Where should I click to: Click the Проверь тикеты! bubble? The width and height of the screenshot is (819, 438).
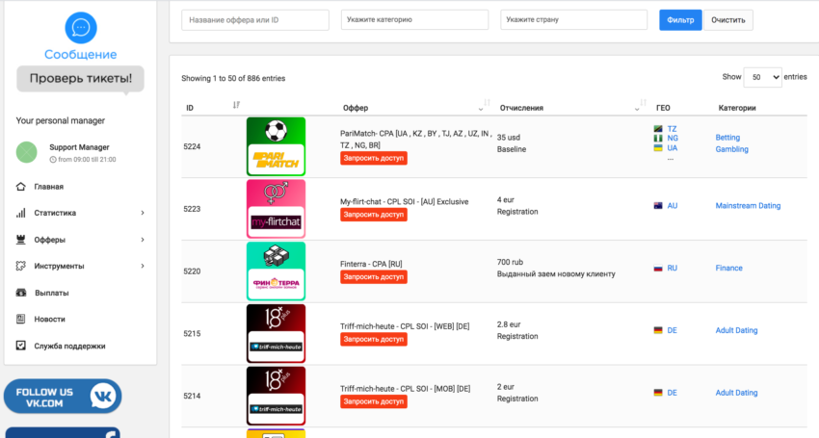tap(80, 78)
